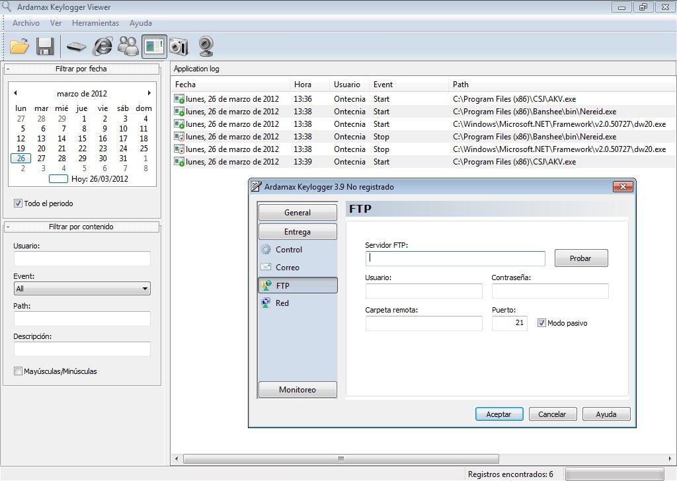Expand the Entrega section in dialog

click(x=298, y=232)
